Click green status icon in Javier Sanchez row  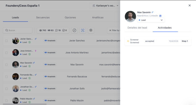coord(29,42)
